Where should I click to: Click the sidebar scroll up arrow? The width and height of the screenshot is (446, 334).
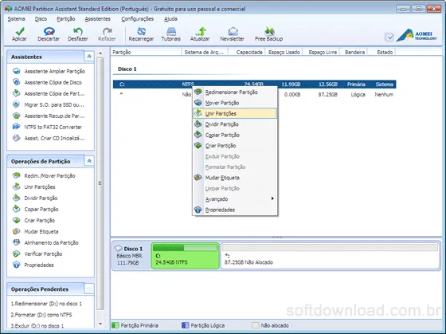click(100, 53)
